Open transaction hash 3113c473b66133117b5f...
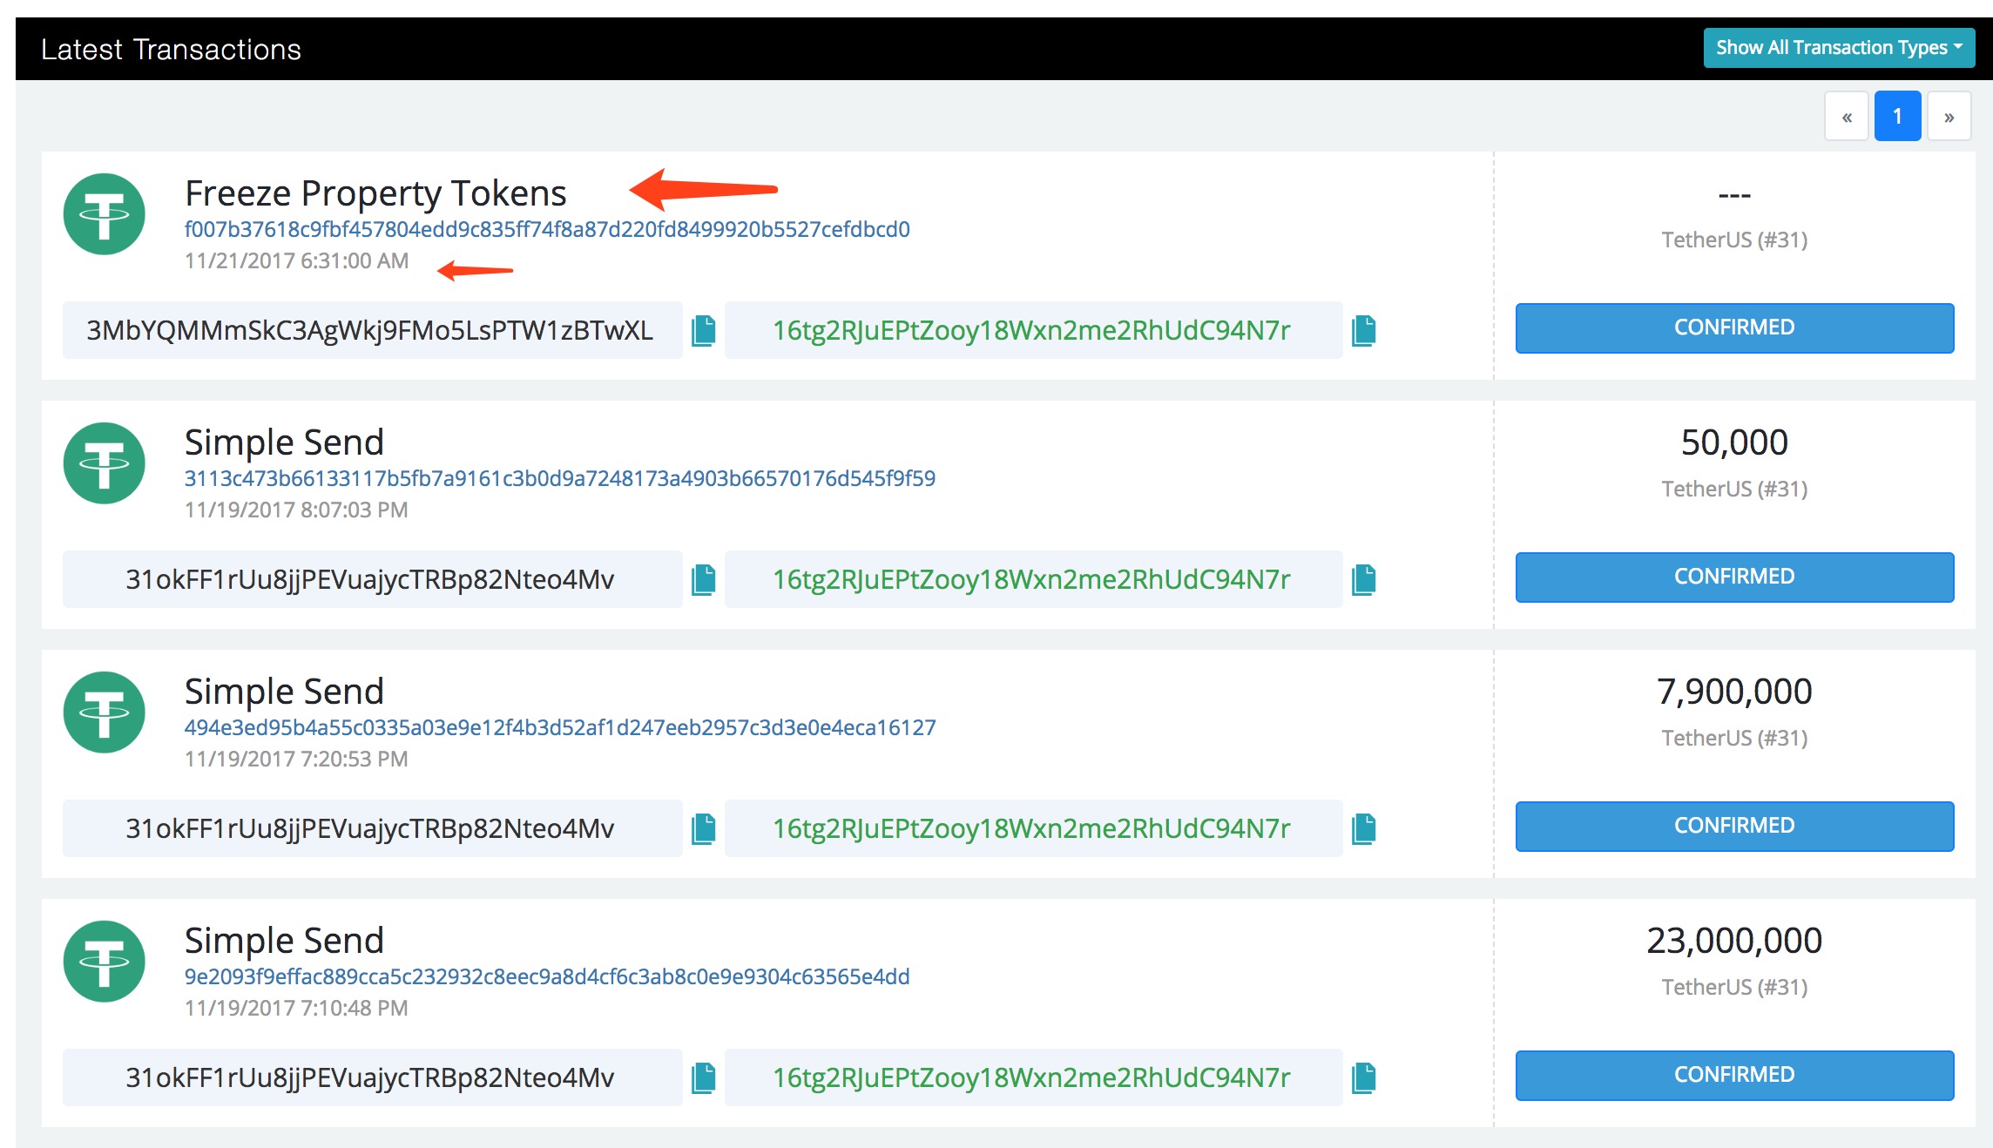This screenshot has height=1148, width=1993. tap(560, 478)
